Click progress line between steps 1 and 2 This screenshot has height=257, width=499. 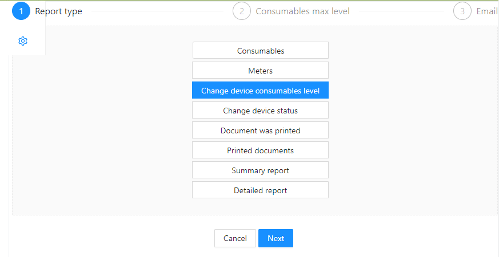coord(158,11)
